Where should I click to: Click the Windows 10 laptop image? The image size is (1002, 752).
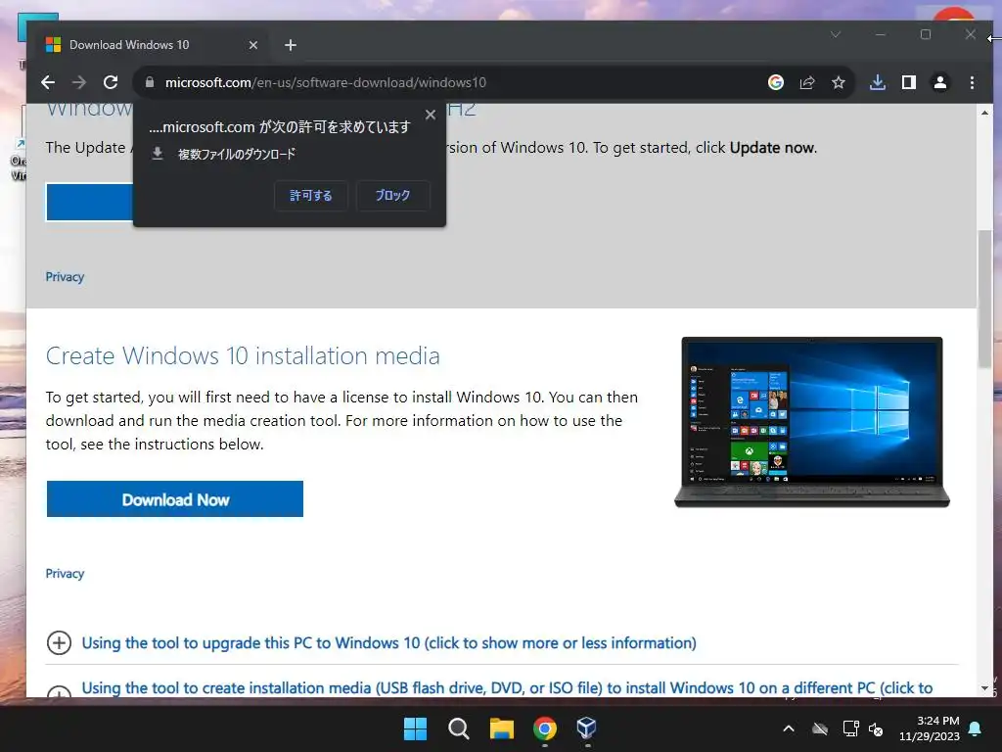click(812, 422)
